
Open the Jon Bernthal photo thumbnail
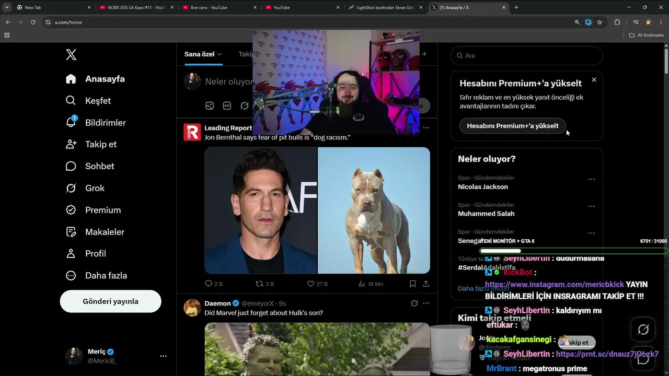click(x=261, y=210)
